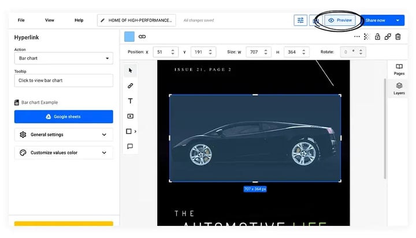
Task: Click the top-middle resize handle of selection
Action: click(255, 95)
